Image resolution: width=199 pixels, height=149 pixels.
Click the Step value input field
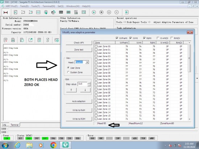82,84
